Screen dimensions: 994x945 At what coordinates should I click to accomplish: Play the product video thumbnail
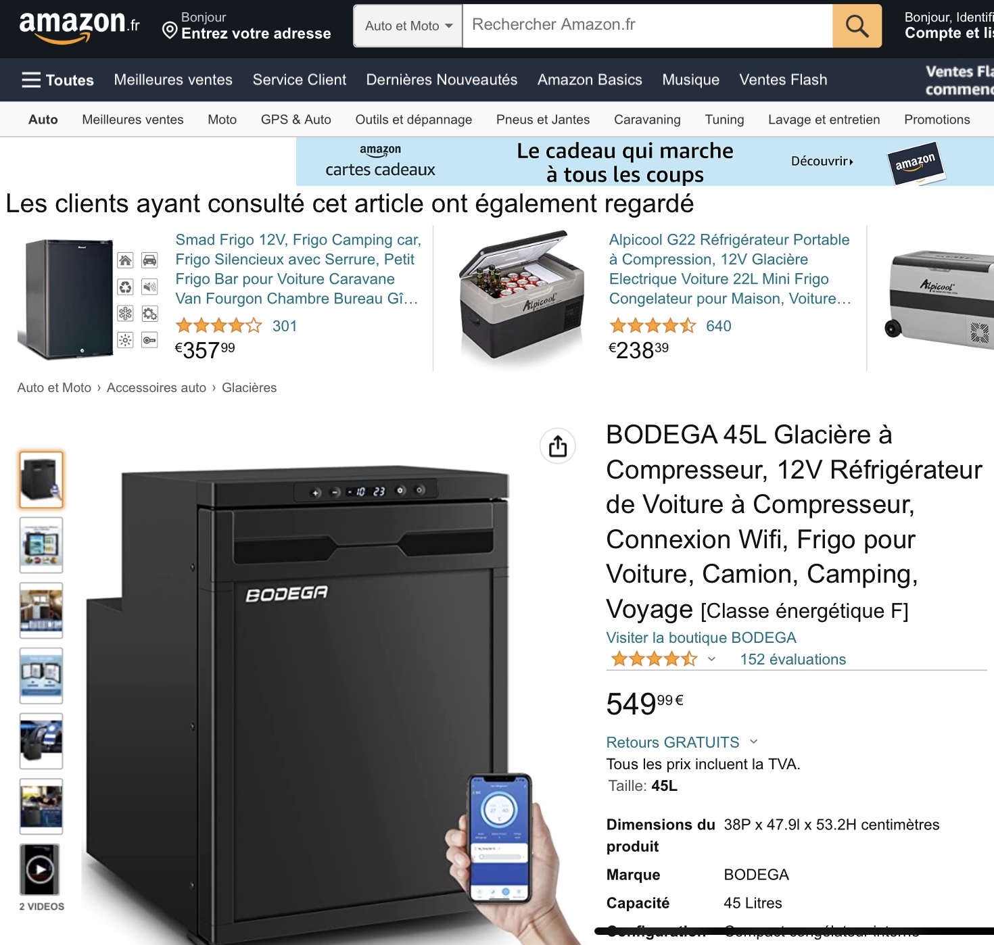(41, 869)
